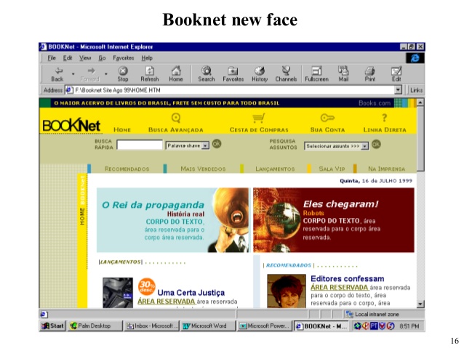This screenshot has width=464, height=348.
Task: Click the Eles chegaram! Robots banner
Action: pos(334,220)
